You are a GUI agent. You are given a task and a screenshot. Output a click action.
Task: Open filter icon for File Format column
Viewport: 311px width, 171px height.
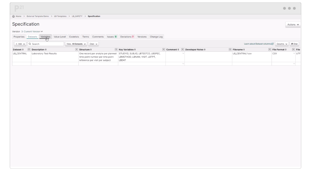tap(293, 50)
